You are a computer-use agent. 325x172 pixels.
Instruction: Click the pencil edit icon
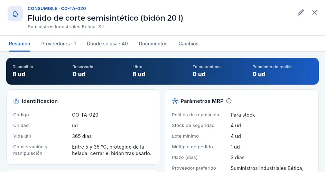coord(301,13)
